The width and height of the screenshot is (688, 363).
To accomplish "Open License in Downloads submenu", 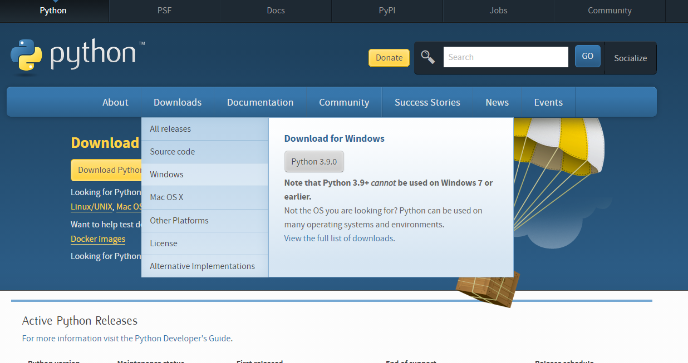I will (x=205, y=243).
